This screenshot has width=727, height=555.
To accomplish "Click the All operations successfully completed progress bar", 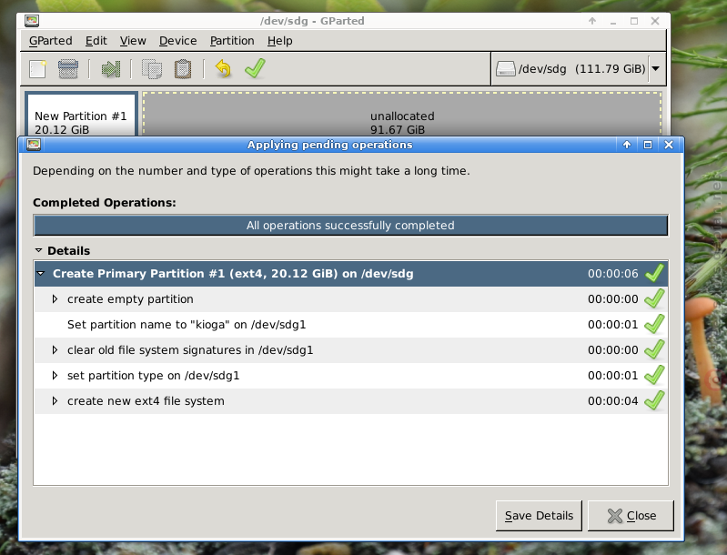I will pos(350,226).
